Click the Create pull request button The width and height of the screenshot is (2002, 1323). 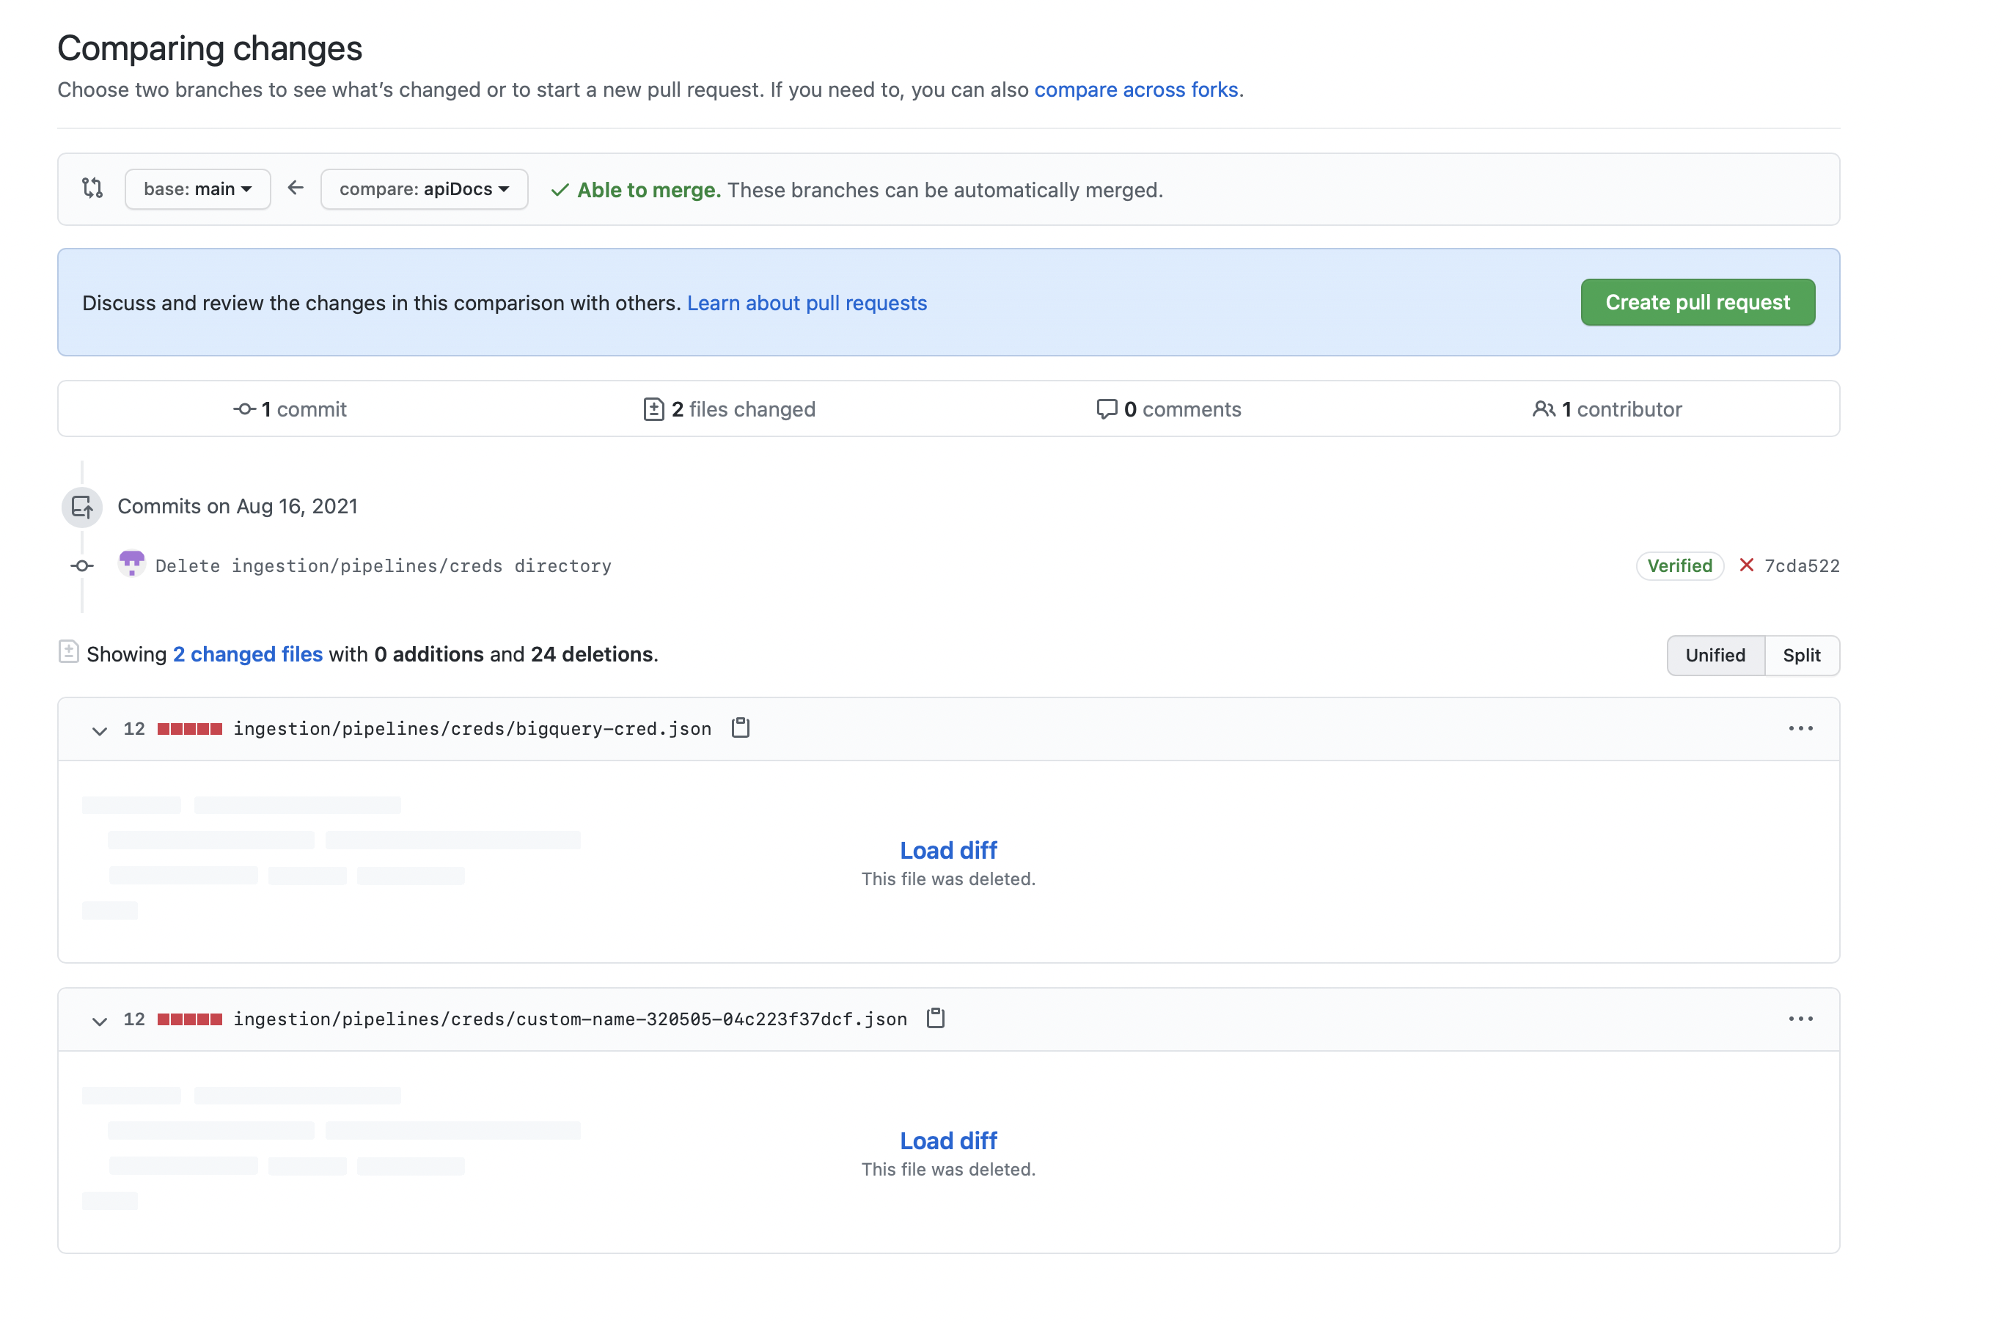[x=1698, y=302]
